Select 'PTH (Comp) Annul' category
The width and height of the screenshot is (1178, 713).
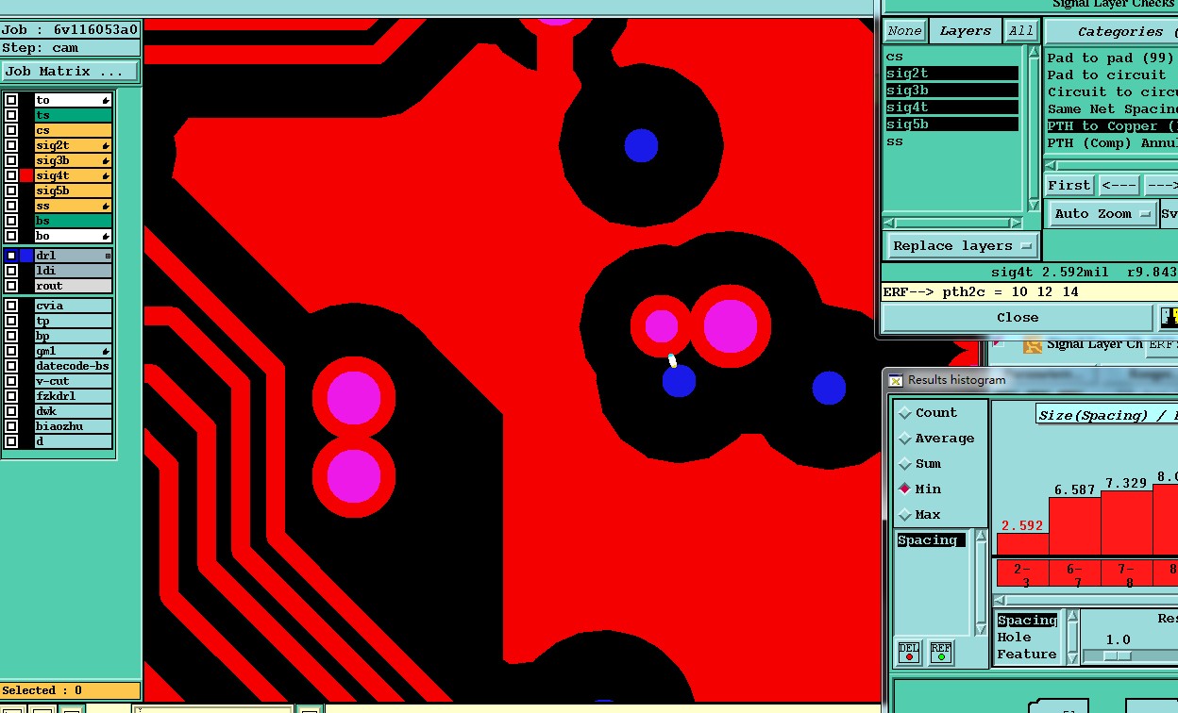(x=1112, y=142)
